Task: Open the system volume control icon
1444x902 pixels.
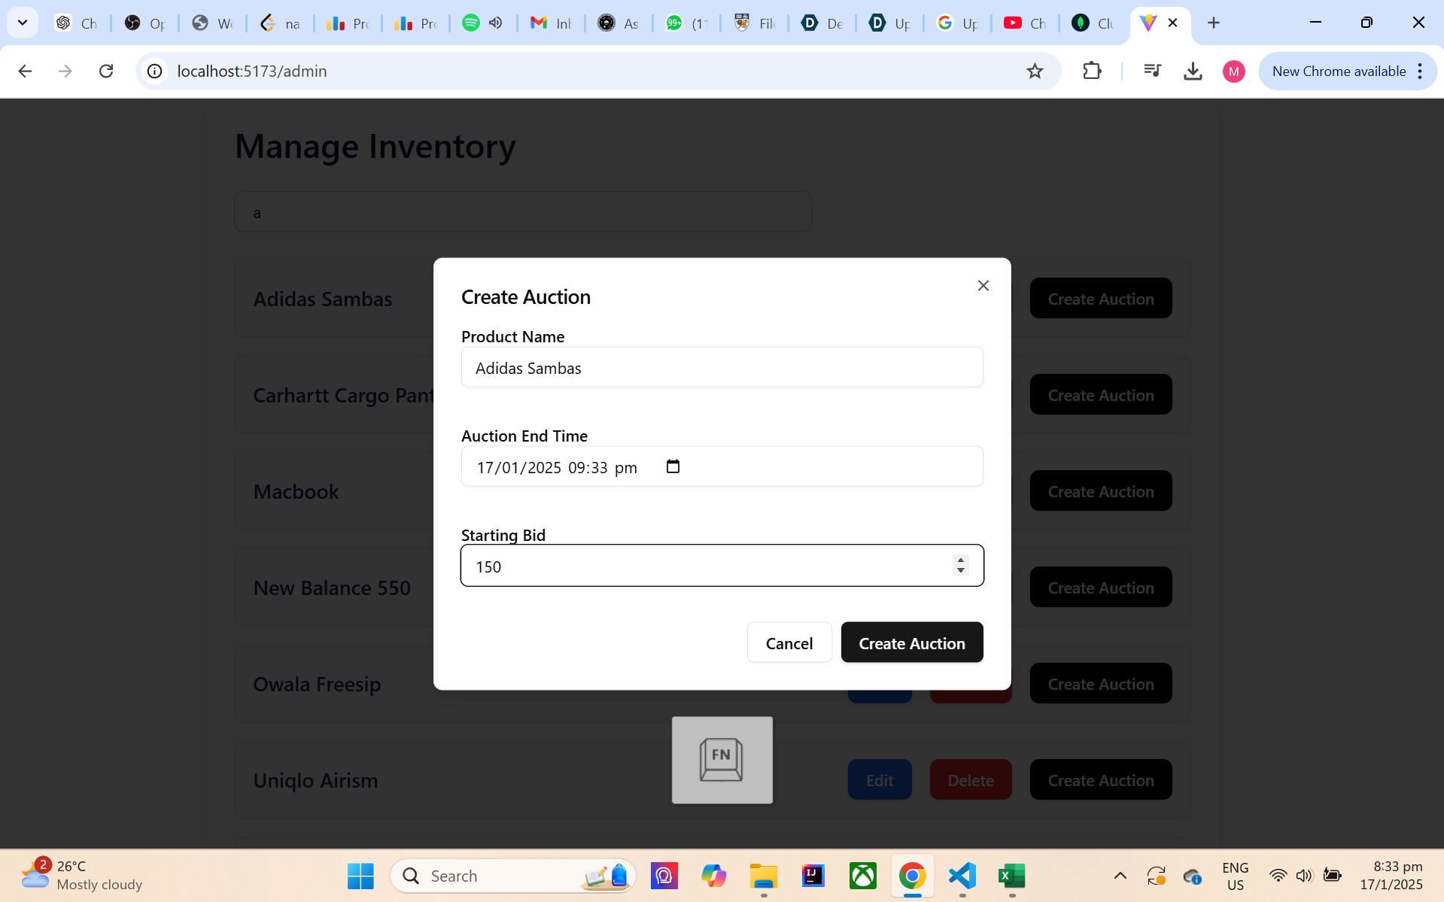Action: [1304, 876]
